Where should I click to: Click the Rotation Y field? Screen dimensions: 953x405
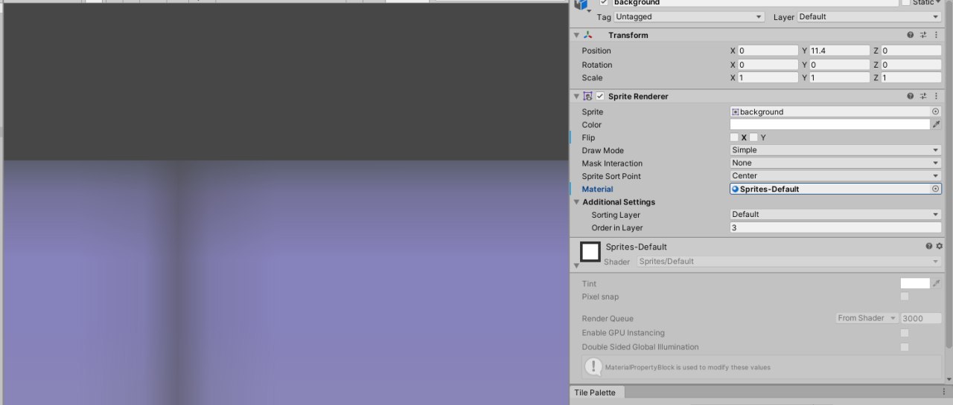click(x=839, y=65)
